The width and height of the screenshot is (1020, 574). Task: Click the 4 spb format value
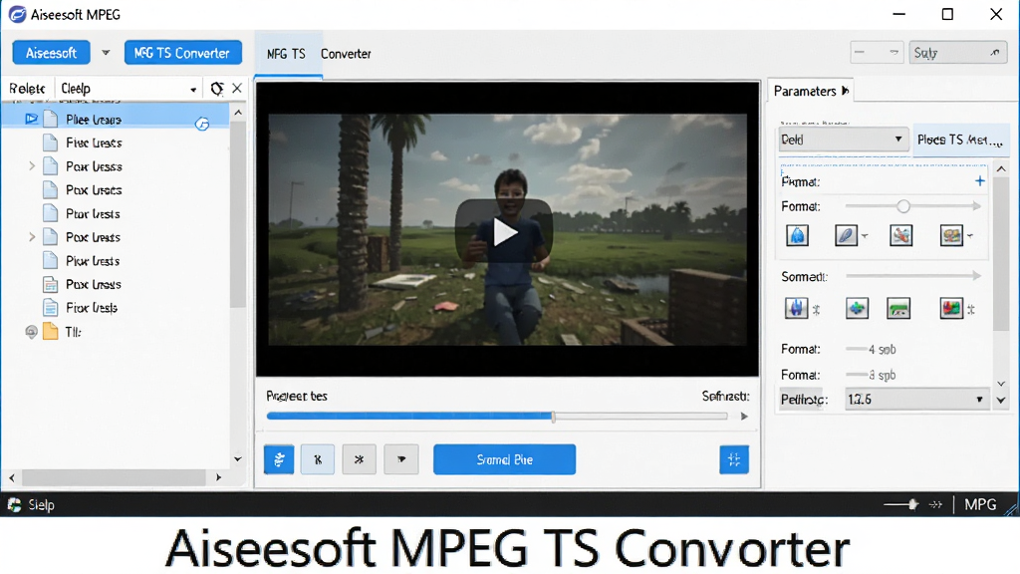click(x=883, y=350)
